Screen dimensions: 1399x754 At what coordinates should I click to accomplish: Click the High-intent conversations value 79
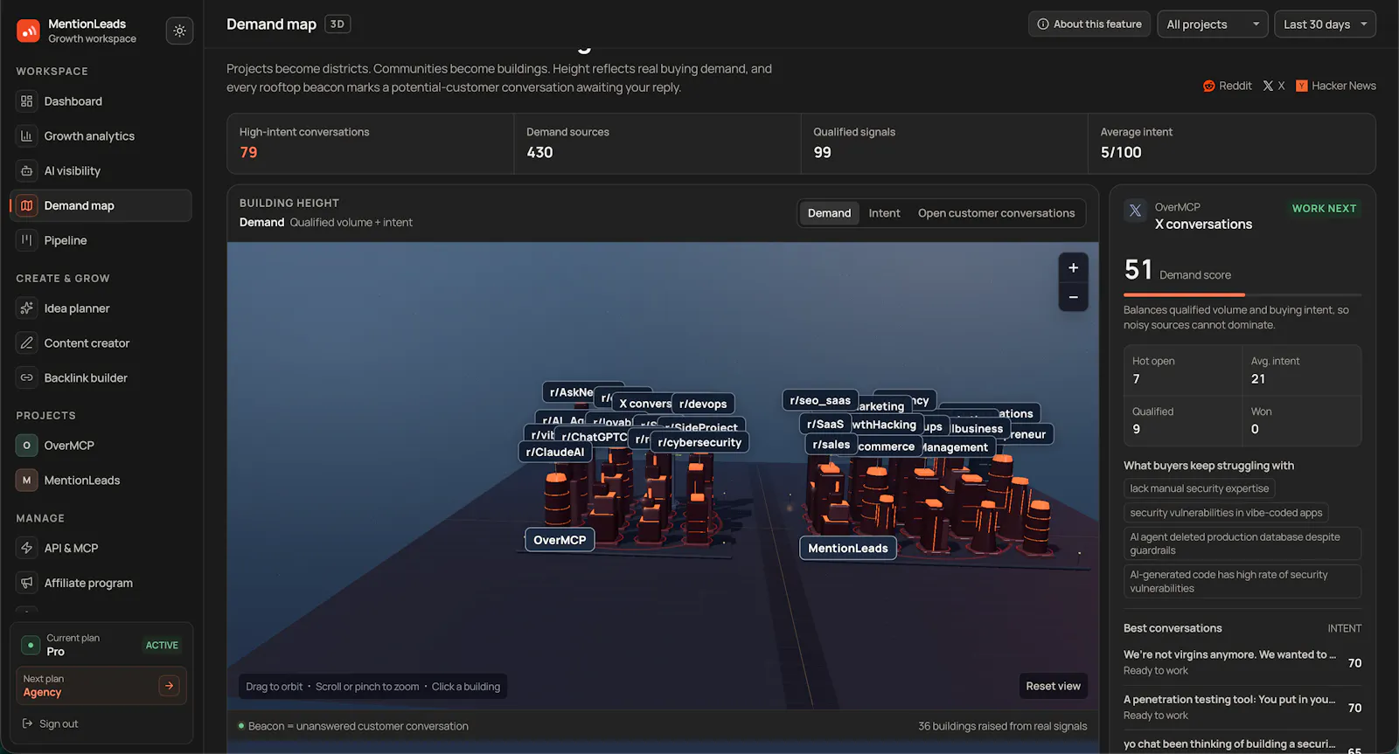[x=248, y=152]
